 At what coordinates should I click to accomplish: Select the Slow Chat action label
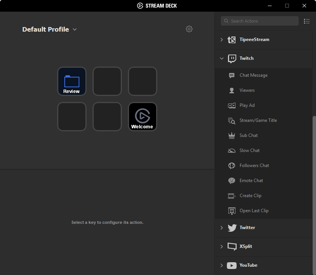(x=249, y=150)
